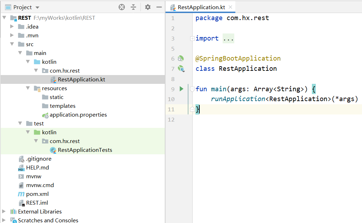Expand External Libraries node
This screenshot has width=362, height=223.
point(4,211)
